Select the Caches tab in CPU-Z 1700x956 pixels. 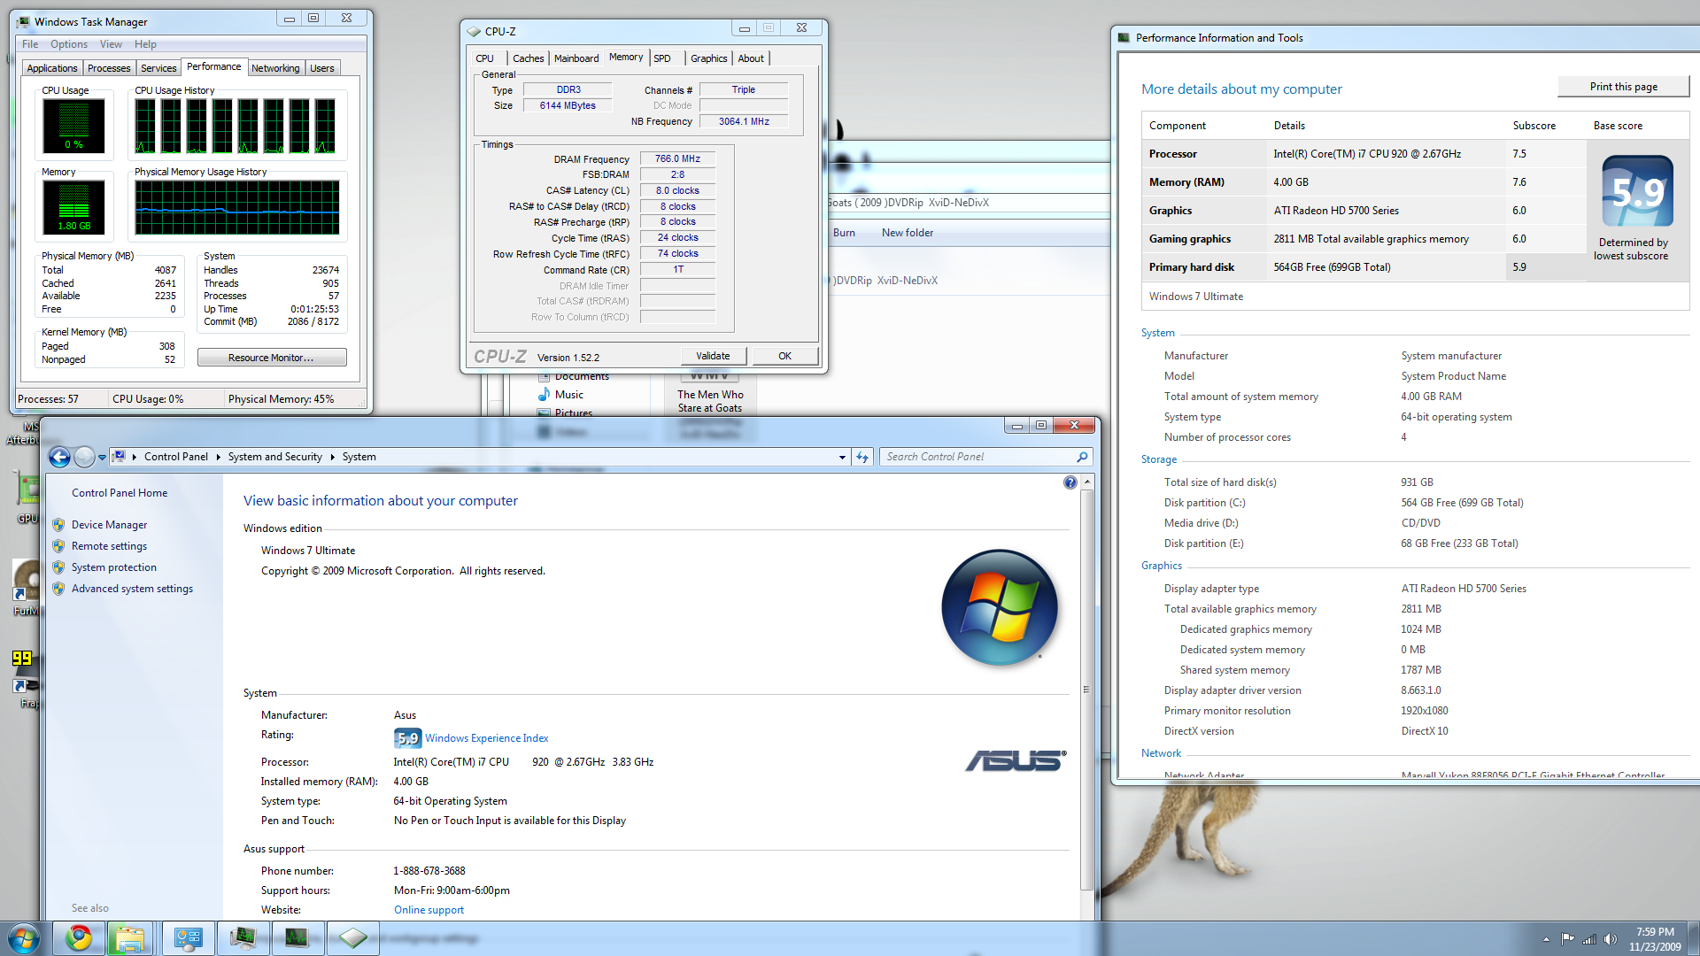[529, 58]
